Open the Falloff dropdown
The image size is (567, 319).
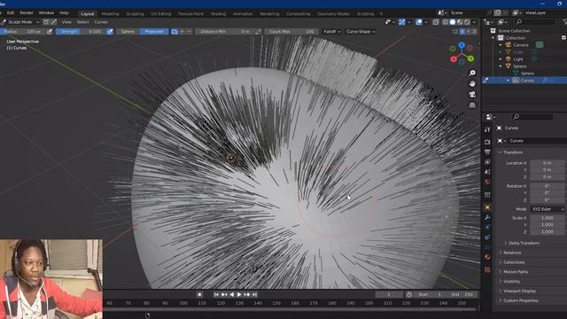[x=332, y=32]
